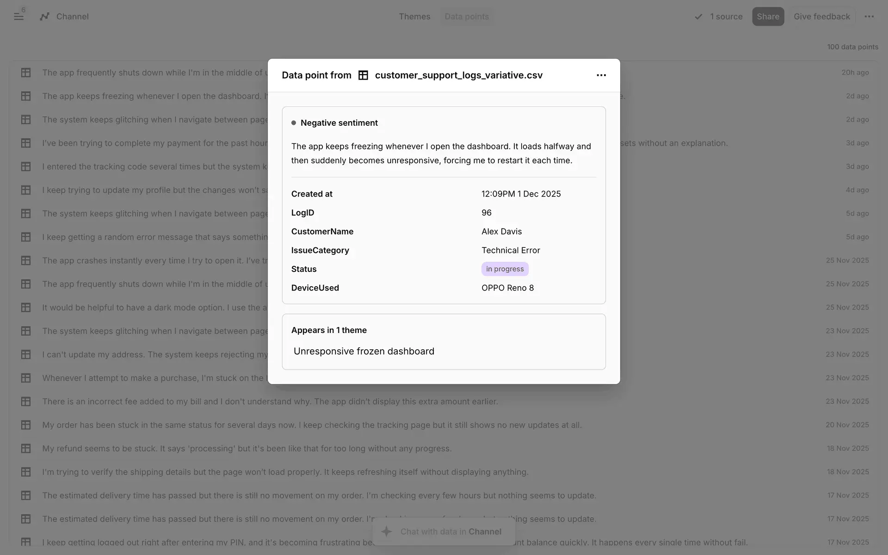Switch to the Data points tab

[466, 17]
